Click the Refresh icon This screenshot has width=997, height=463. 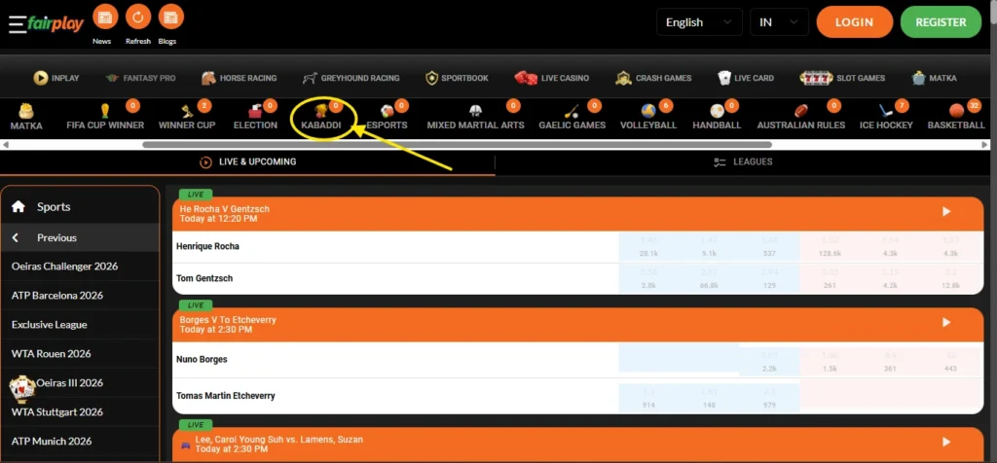click(137, 18)
